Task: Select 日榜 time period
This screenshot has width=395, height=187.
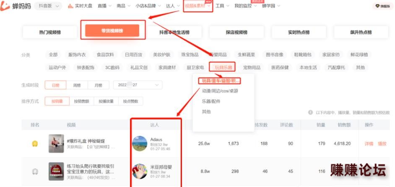Action: click(x=56, y=85)
